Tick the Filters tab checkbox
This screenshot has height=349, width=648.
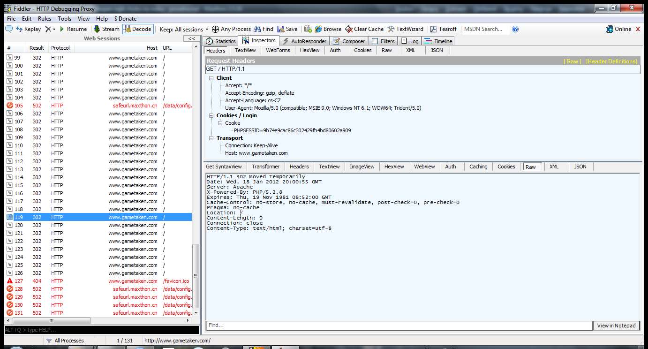point(375,41)
